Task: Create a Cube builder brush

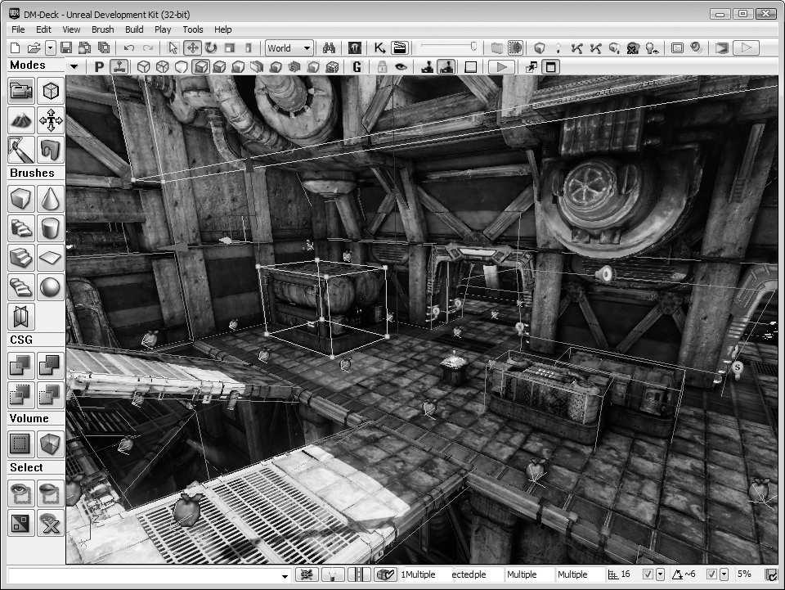Action: click(x=21, y=199)
